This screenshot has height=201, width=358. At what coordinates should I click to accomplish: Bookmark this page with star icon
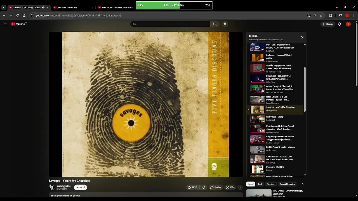321,15
